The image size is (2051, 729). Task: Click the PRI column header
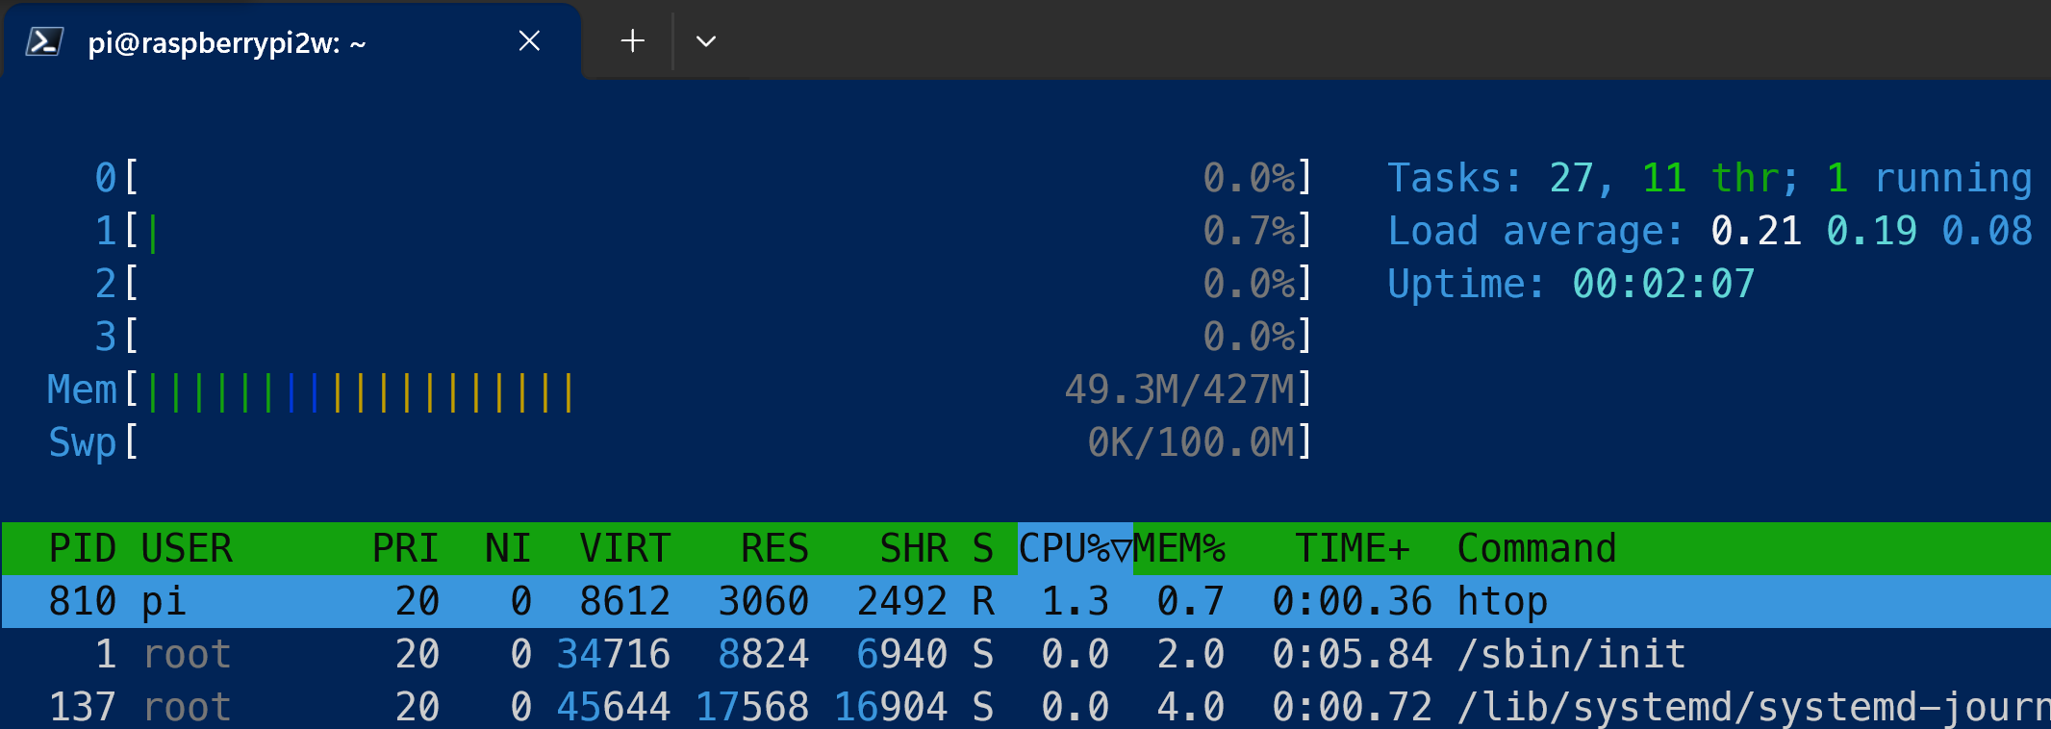(x=405, y=548)
